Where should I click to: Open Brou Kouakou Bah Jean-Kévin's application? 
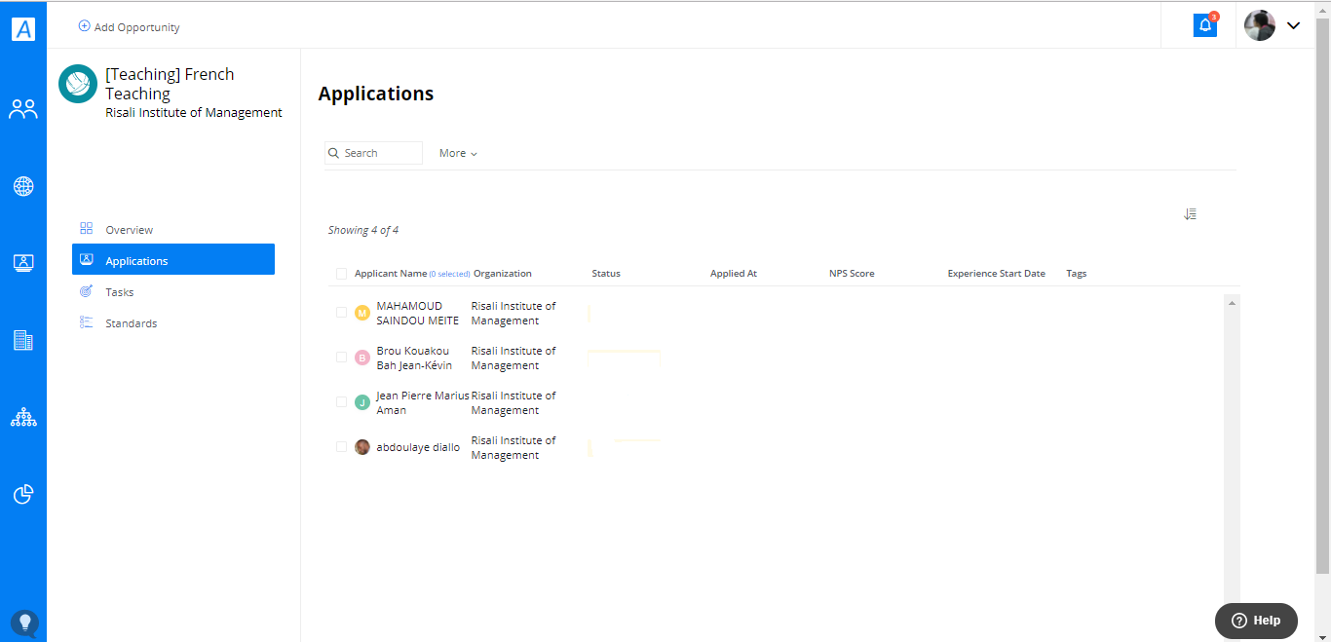pos(414,358)
